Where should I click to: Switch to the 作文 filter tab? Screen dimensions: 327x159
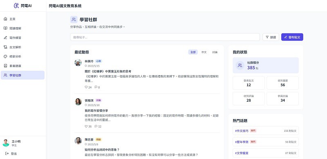(204, 52)
